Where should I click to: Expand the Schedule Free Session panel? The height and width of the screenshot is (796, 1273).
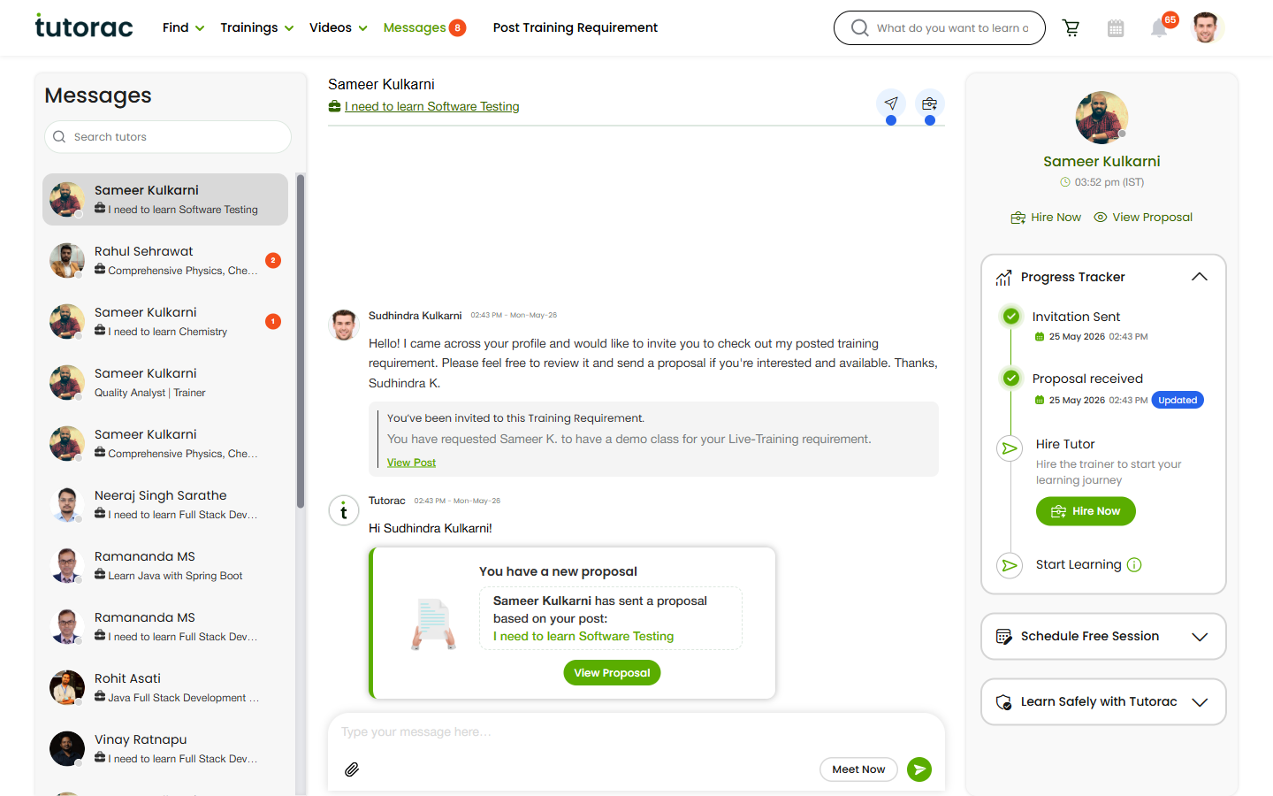click(x=1200, y=637)
